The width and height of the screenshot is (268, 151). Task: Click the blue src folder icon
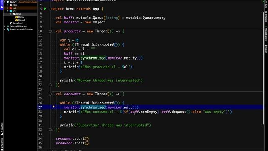11,11
